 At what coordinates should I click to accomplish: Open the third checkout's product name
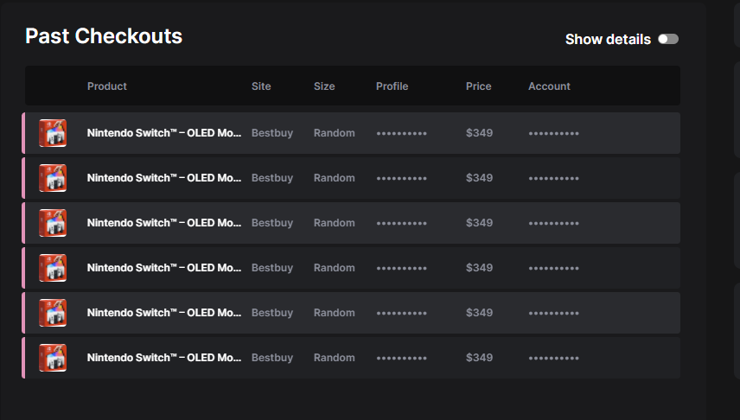[x=164, y=223]
